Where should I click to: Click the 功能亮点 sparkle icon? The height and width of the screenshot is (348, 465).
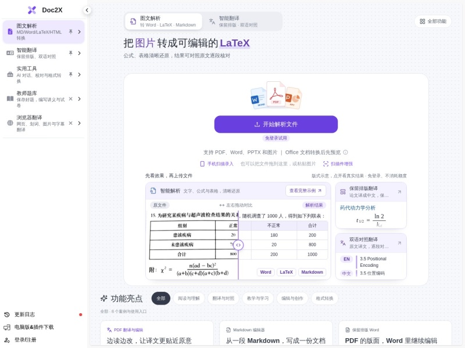(104, 298)
